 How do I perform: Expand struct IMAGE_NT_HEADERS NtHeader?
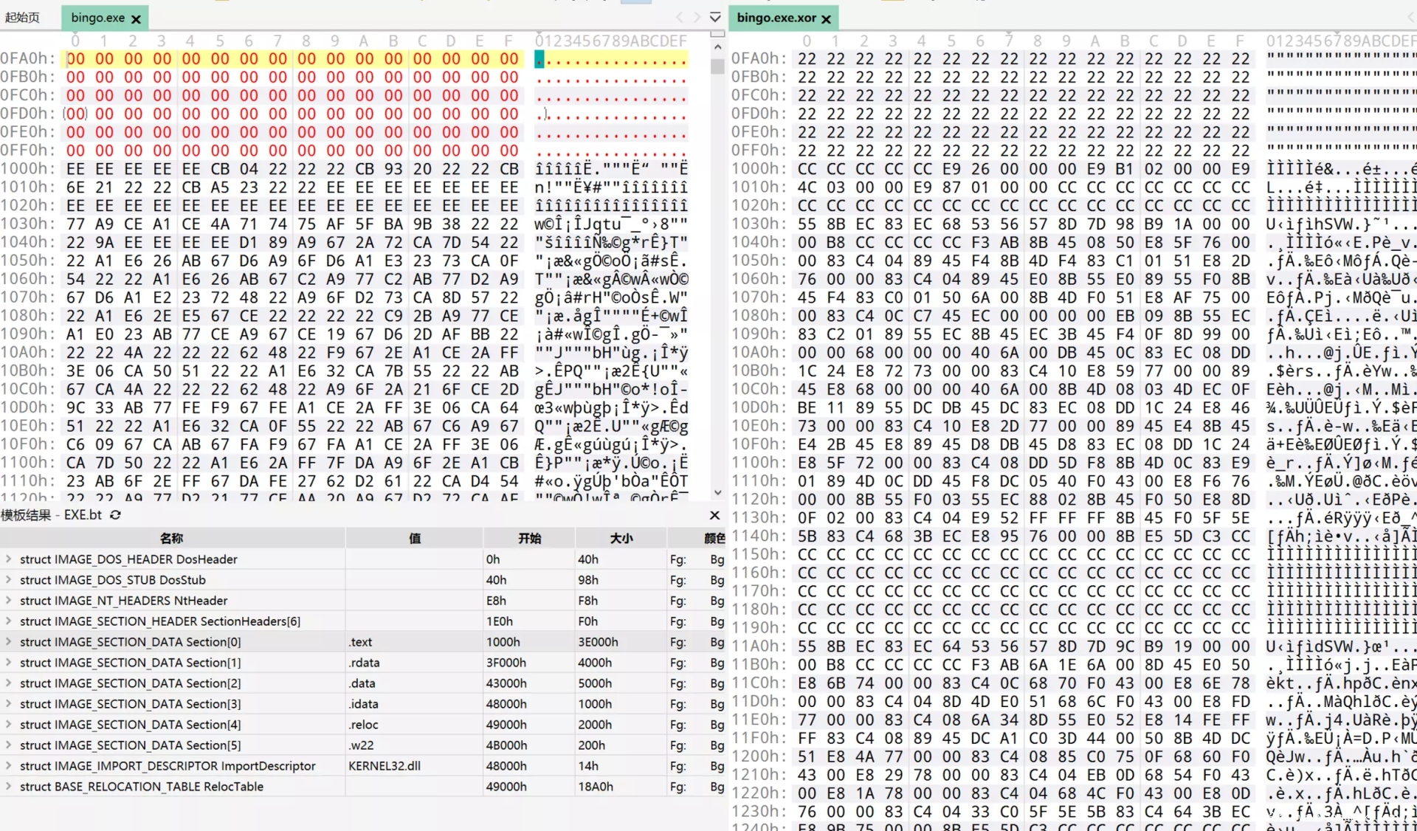pyautogui.click(x=9, y=601)
